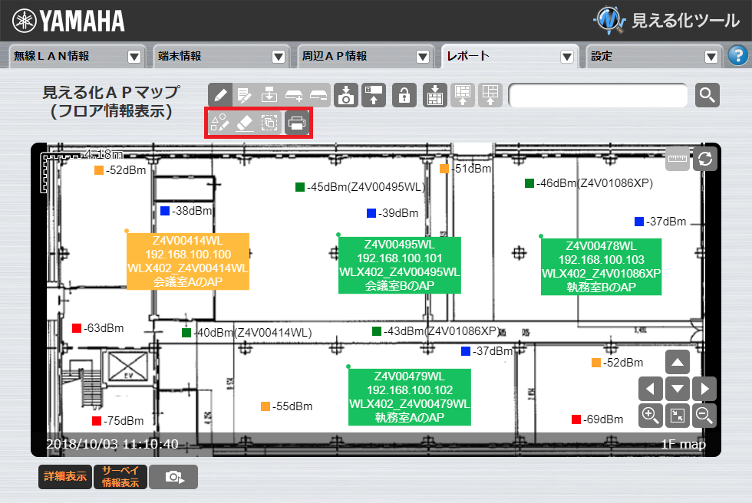Click the magnifier search button

[707, 95]
